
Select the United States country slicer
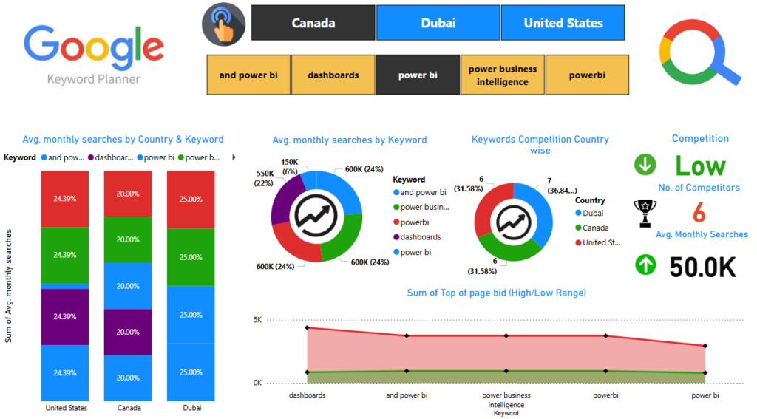[x=563, y=23]
